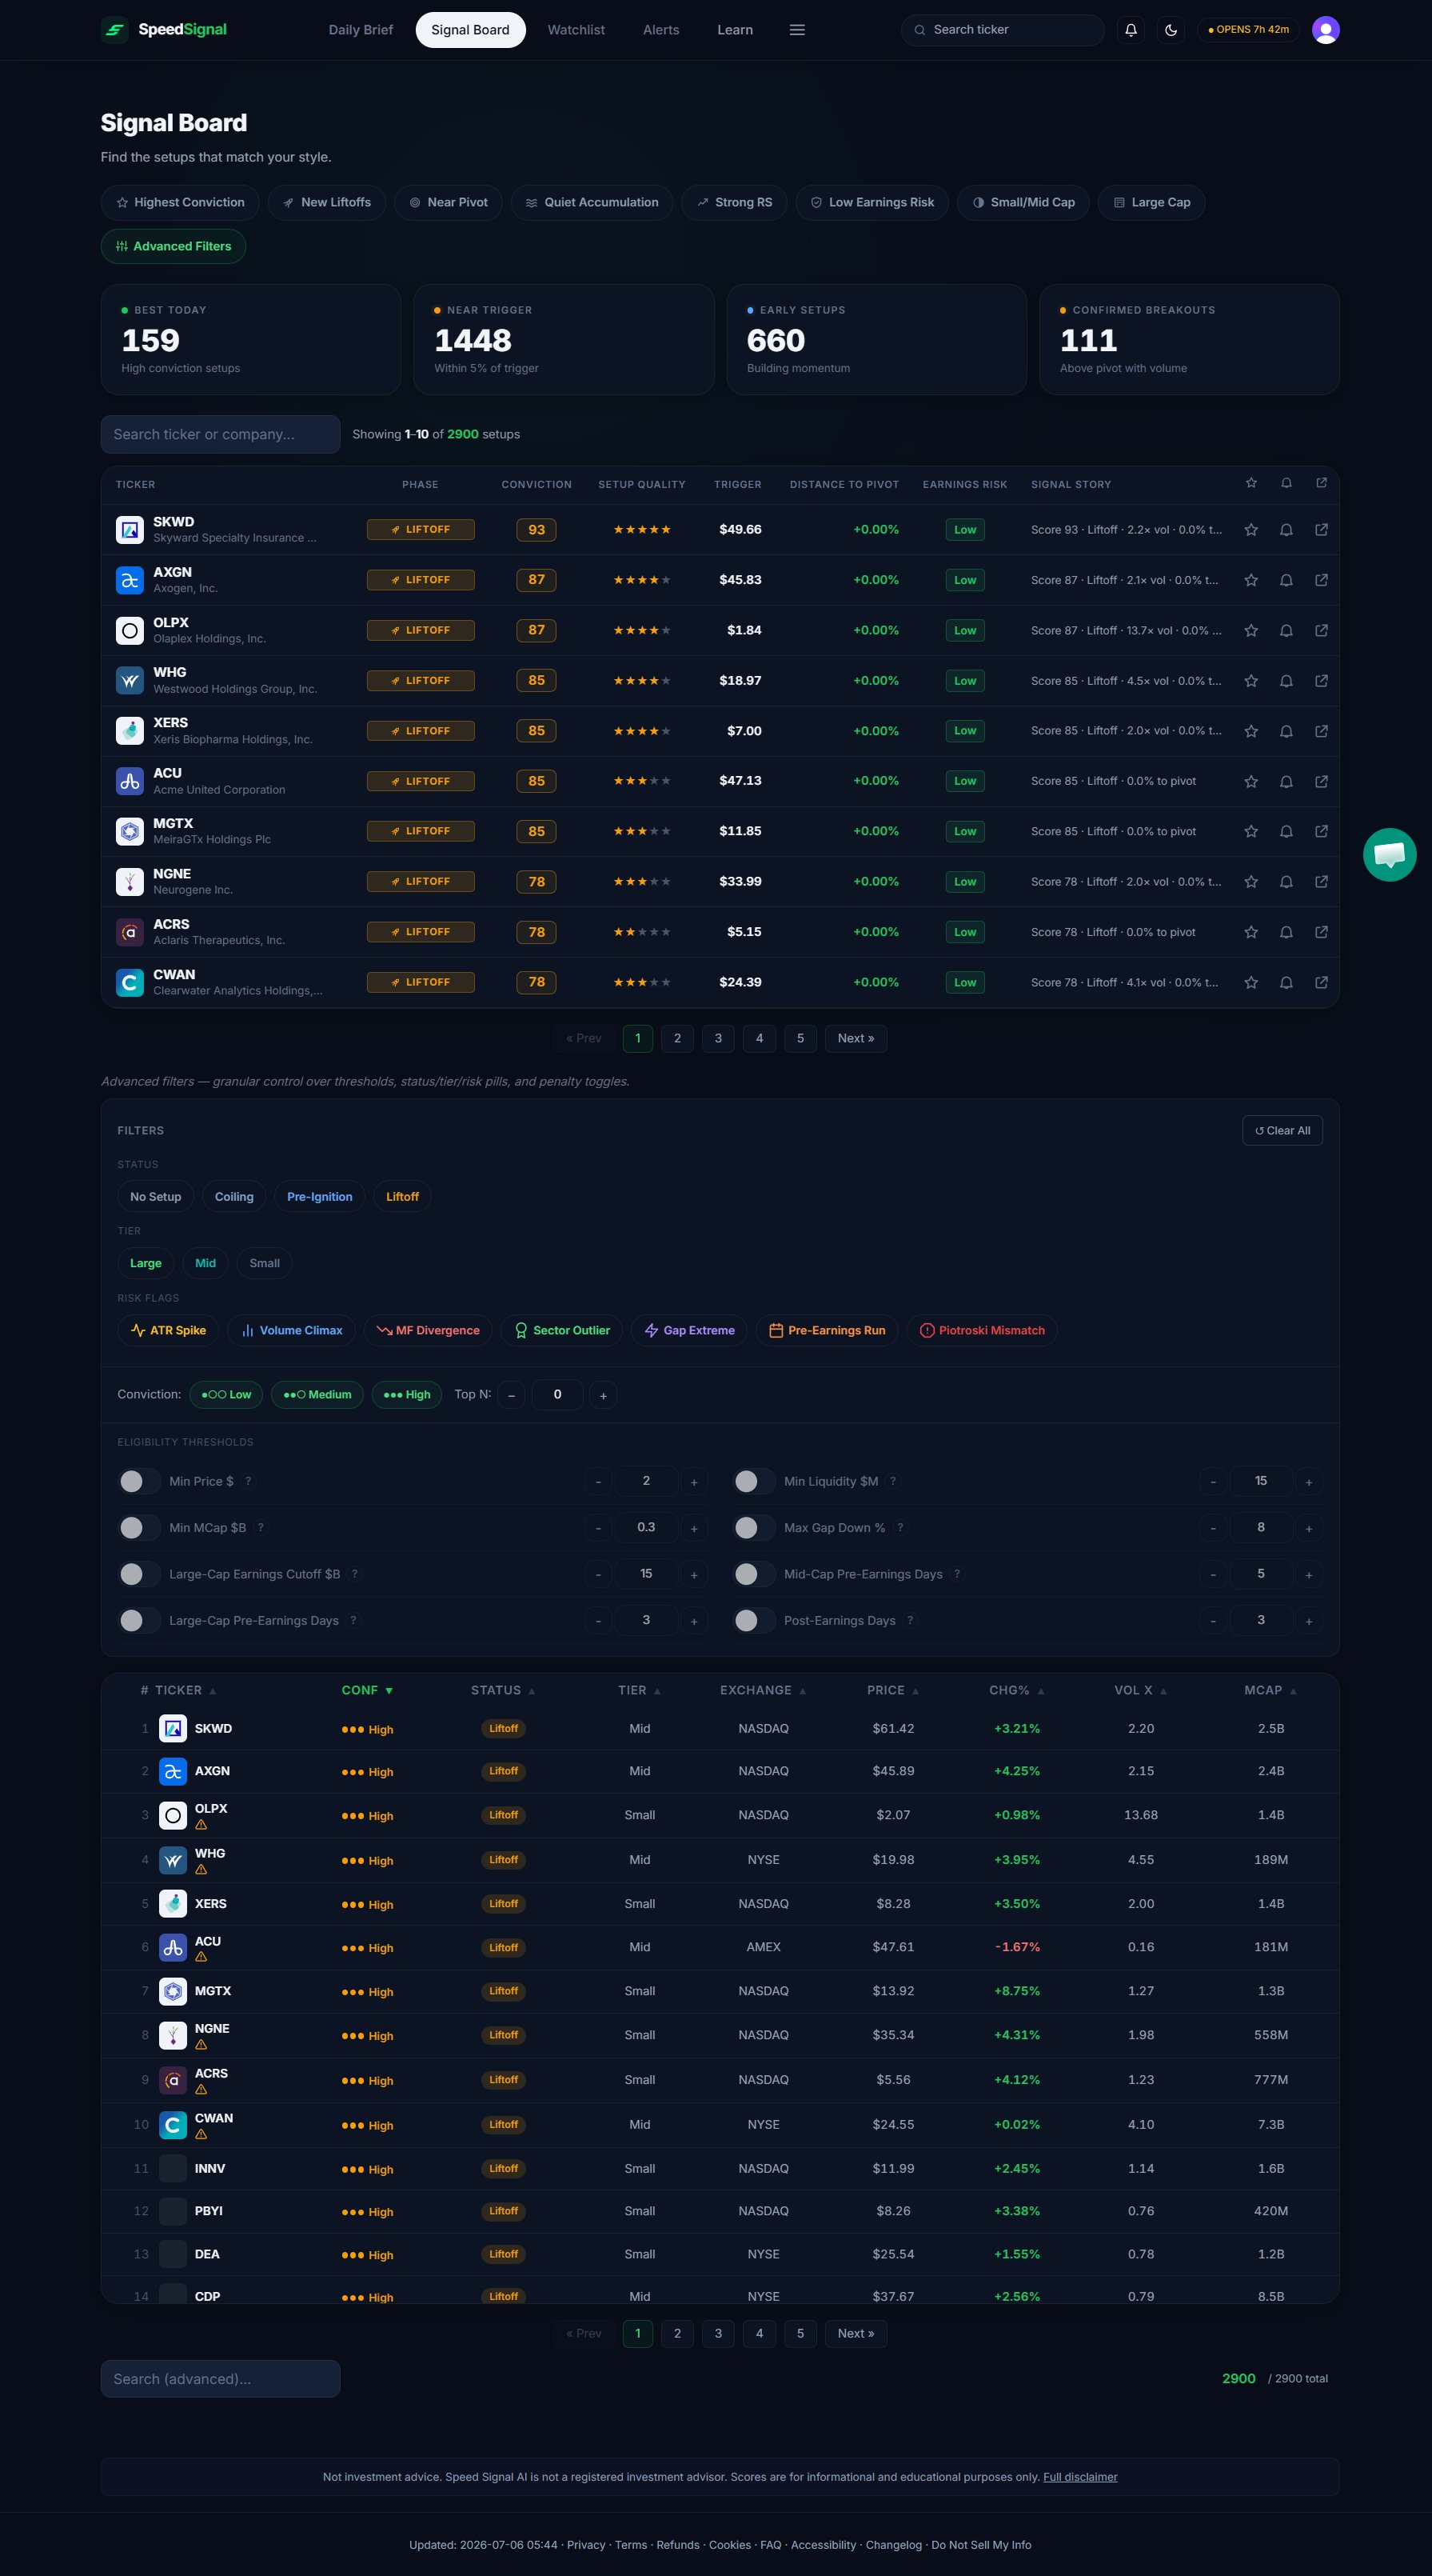Click the Advanced Filters button

point(173,246)
